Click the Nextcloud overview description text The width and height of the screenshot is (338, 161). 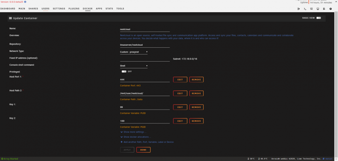click(x=207, y=37)
